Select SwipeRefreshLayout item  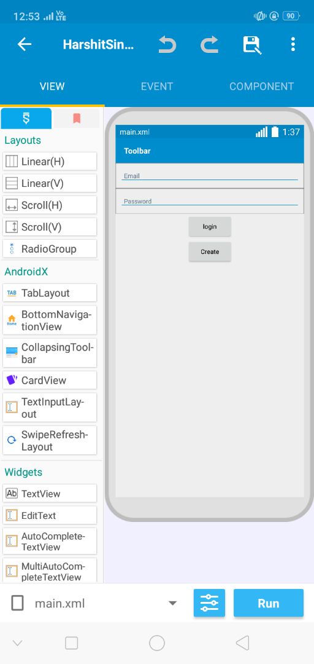[x=50, y=441]
